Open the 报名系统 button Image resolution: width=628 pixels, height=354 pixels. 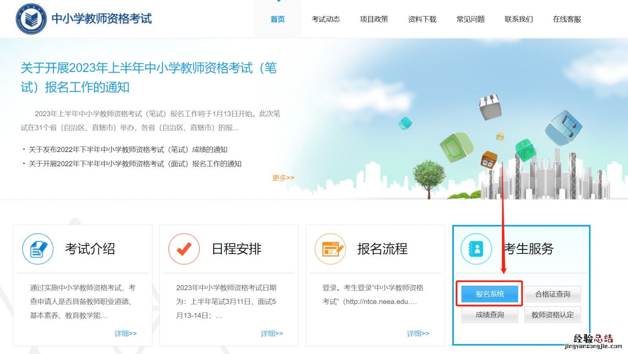click(x=490, y=294)
